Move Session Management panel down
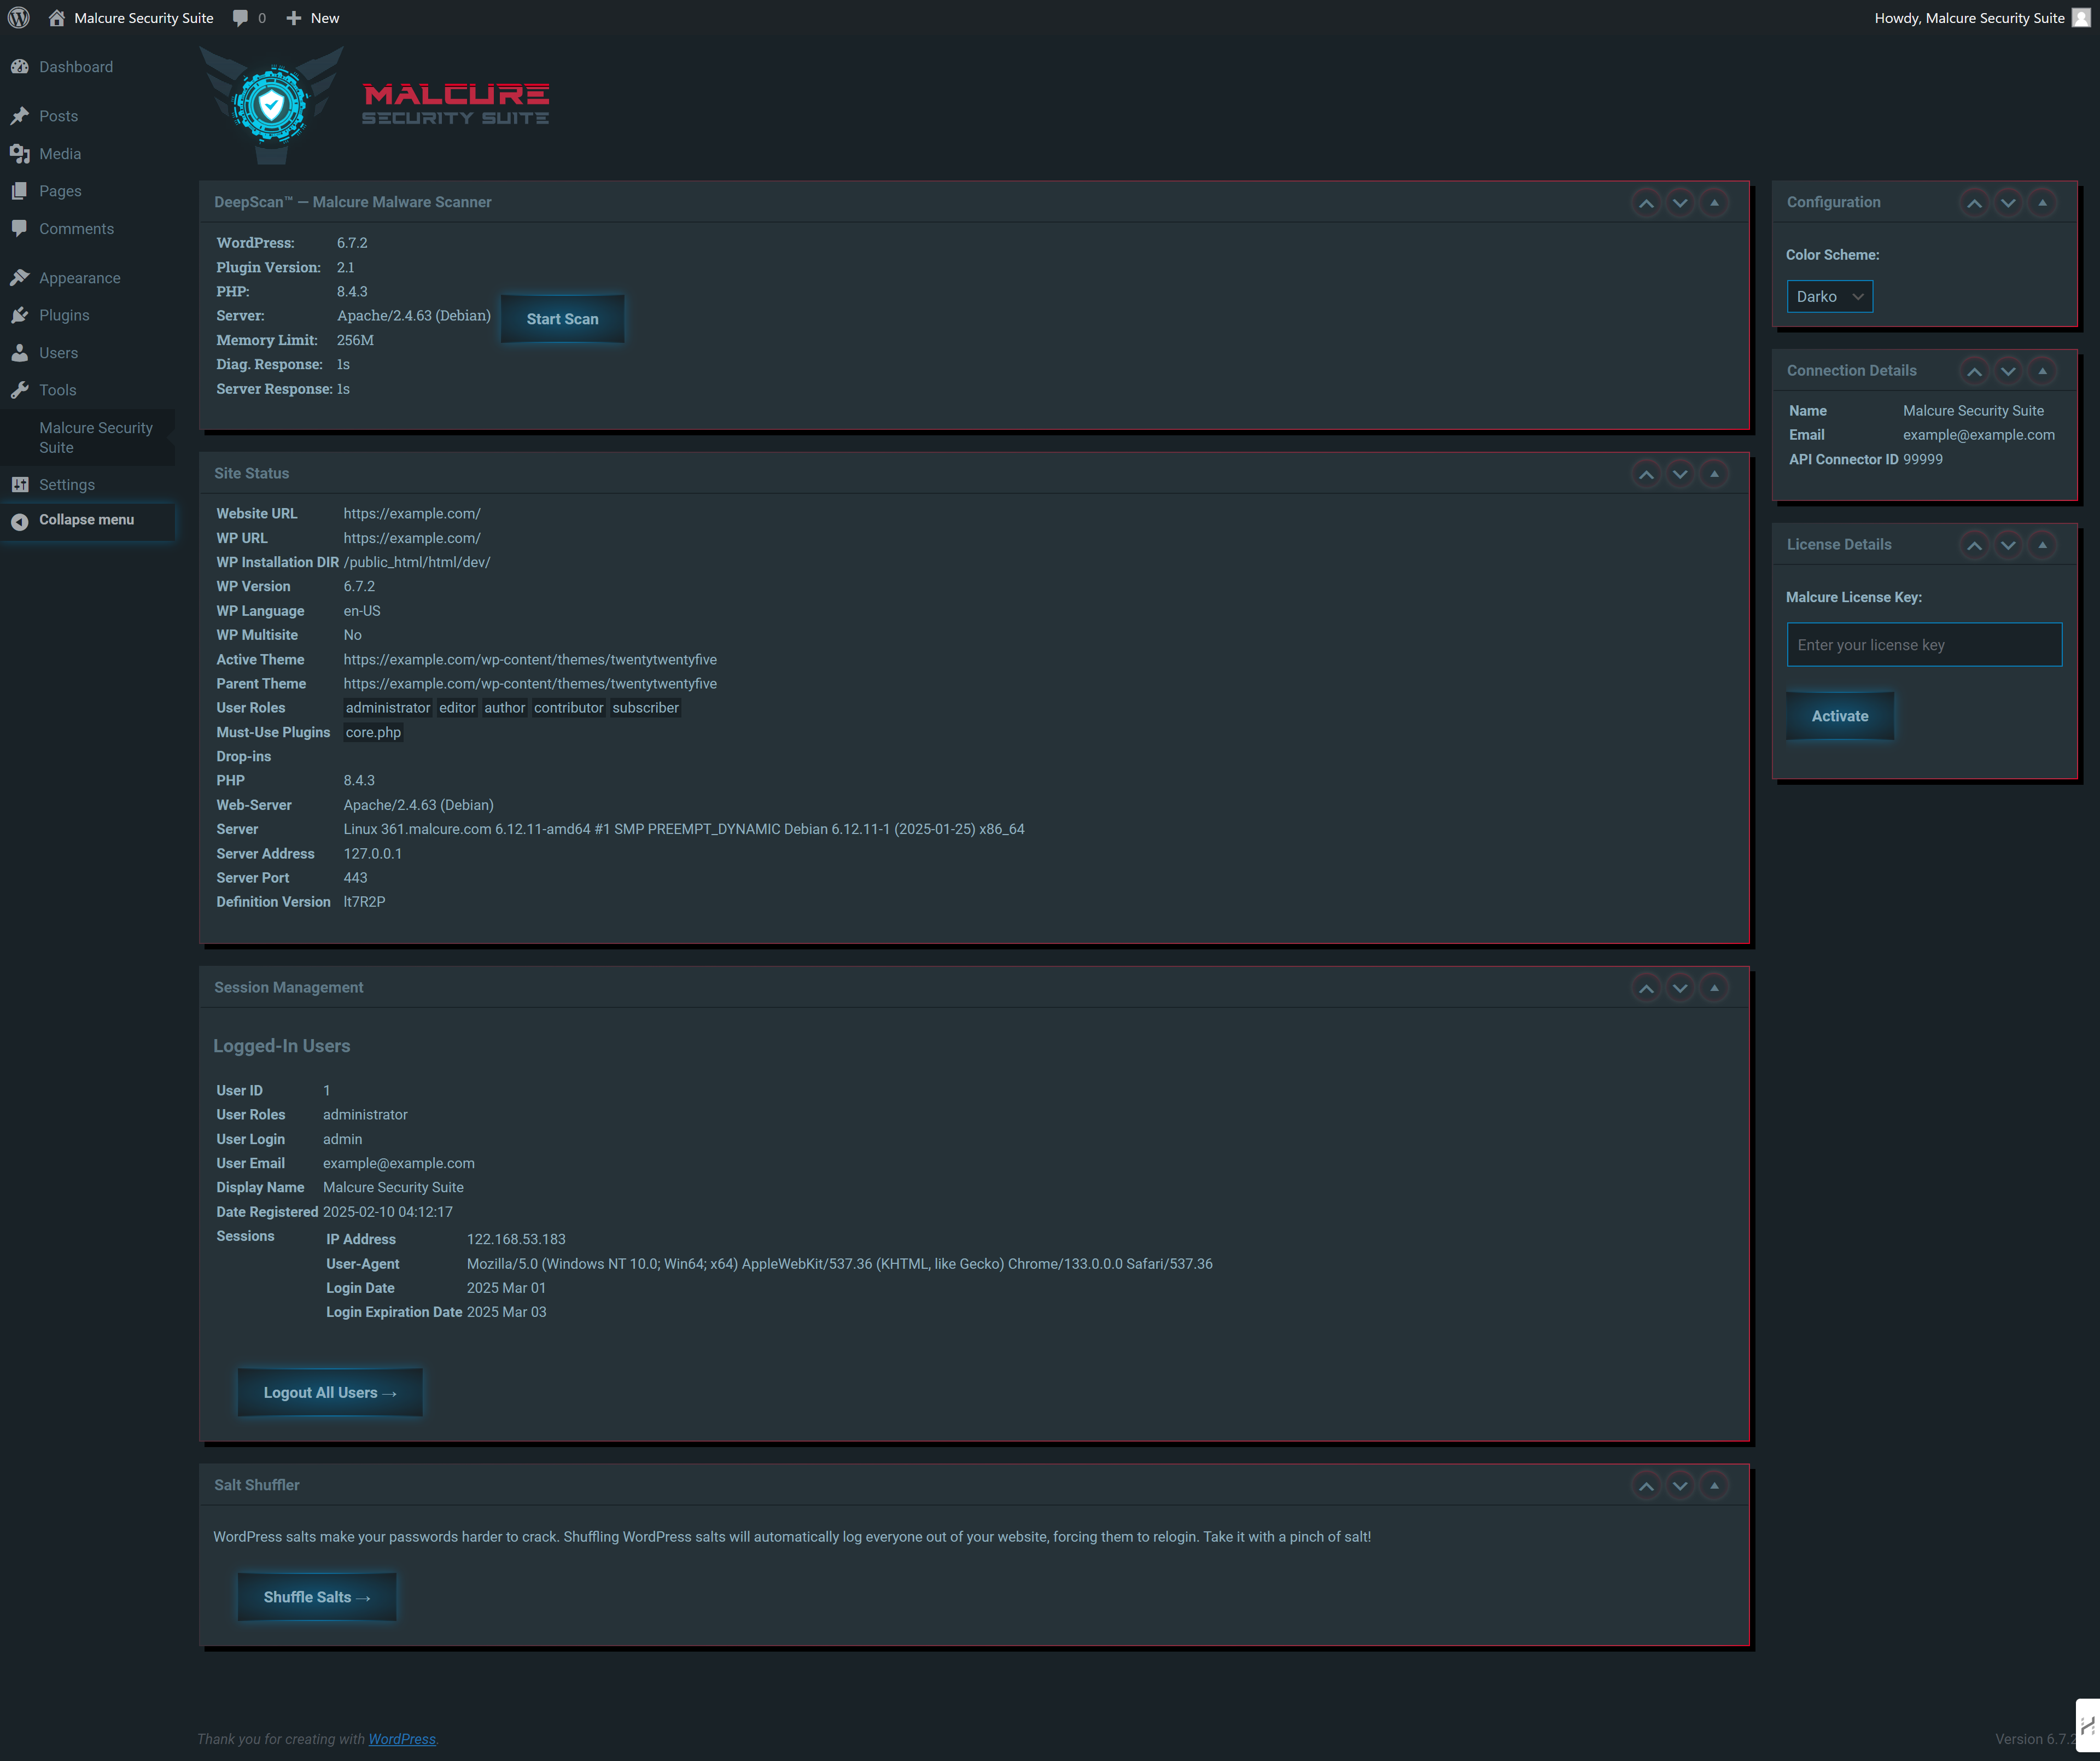2100x1761 pixels. coord(1680,988)
